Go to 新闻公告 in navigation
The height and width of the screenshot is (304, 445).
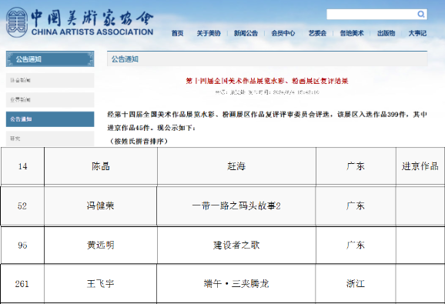246,33
